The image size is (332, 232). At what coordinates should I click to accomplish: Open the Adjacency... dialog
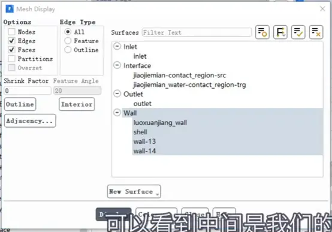click(x=30, y=120)
